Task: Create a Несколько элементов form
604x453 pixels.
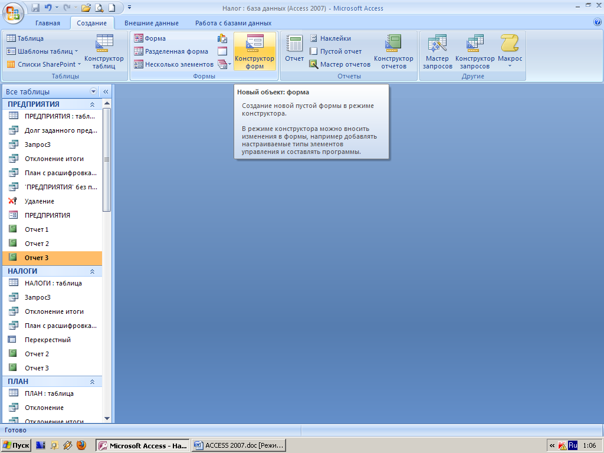Action: [x=174, y=64]
